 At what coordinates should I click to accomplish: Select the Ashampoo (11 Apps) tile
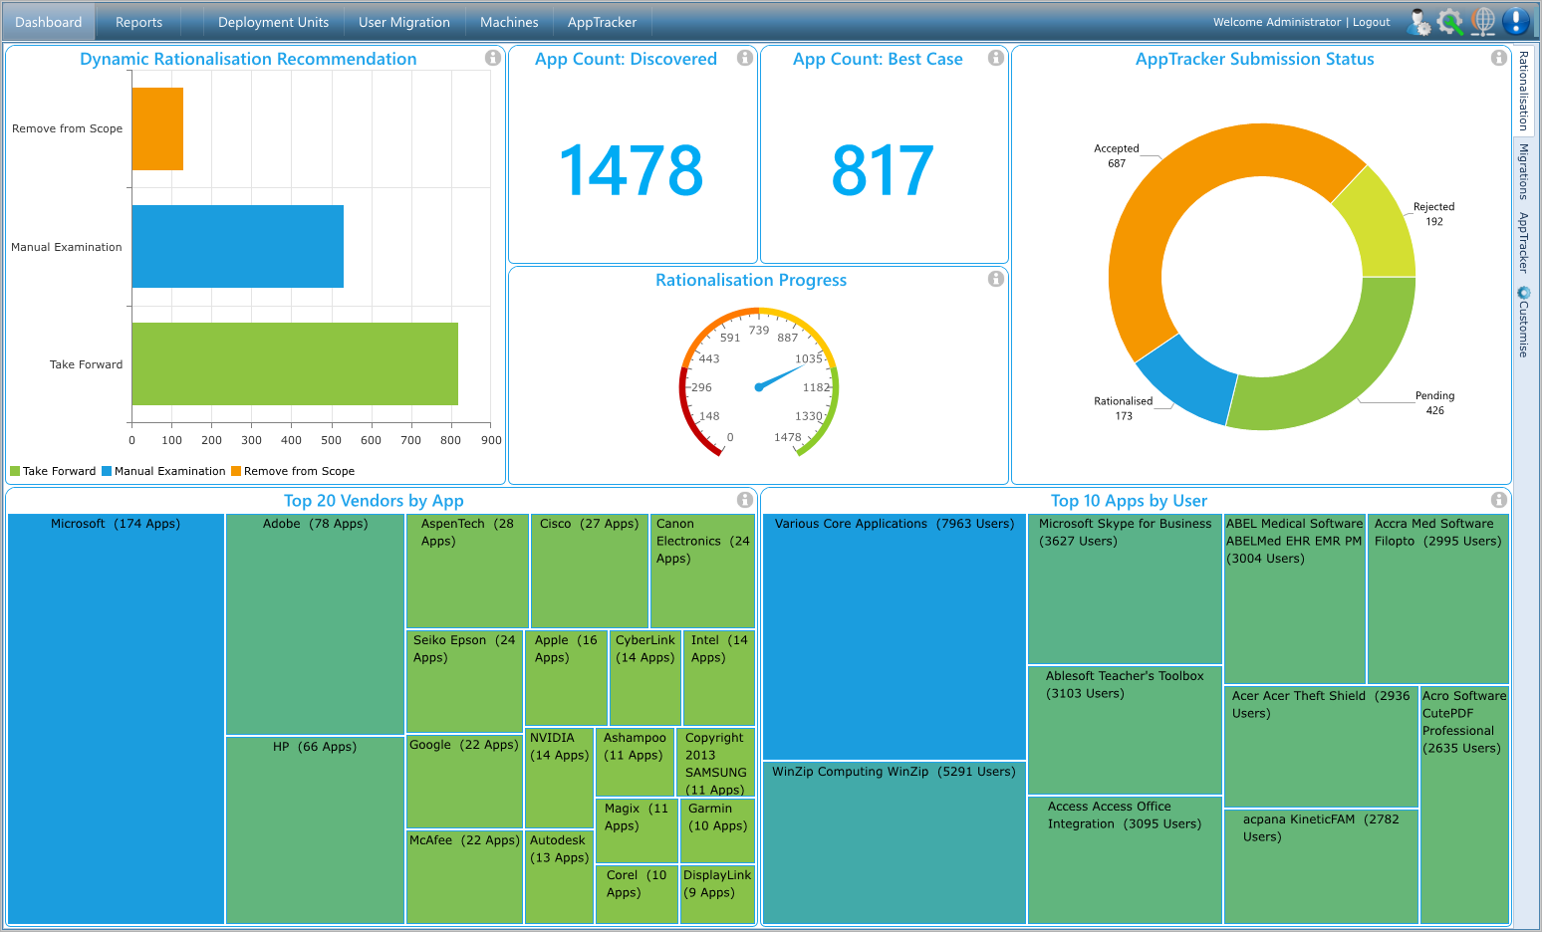pos(636,762)
